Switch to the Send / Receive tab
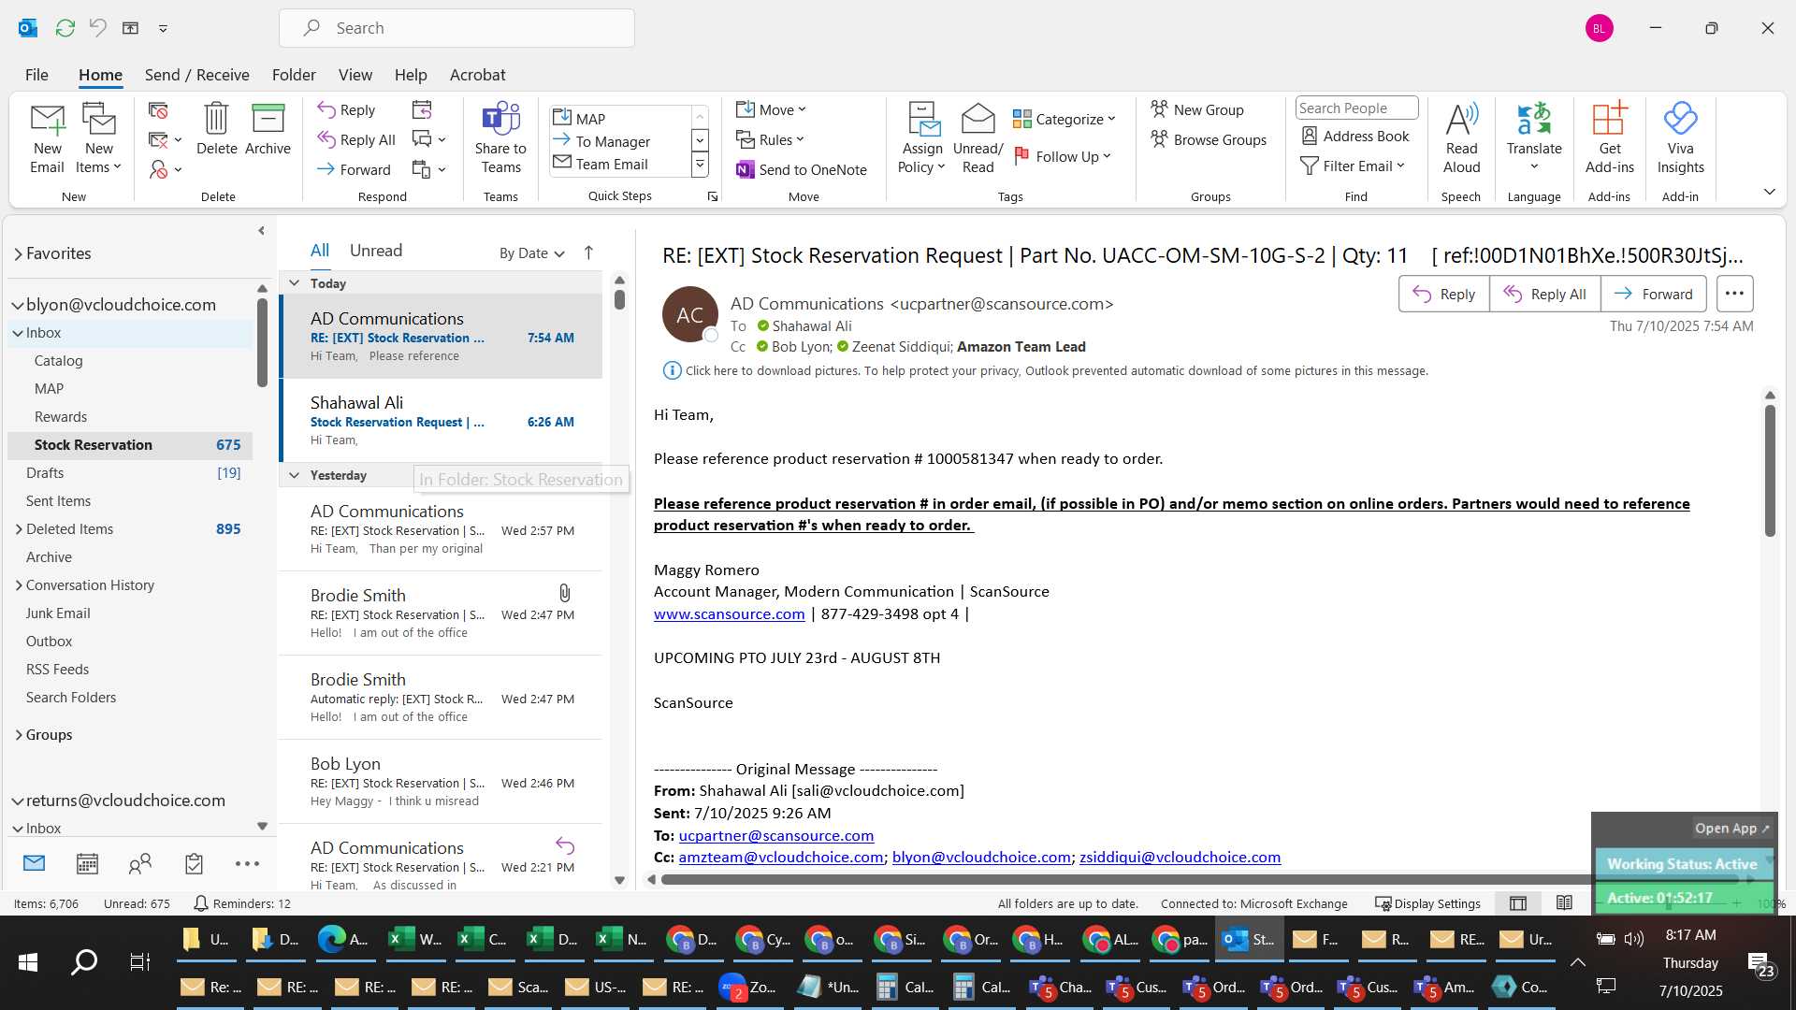This screenshot has width=1796, height=1010. 196,75
